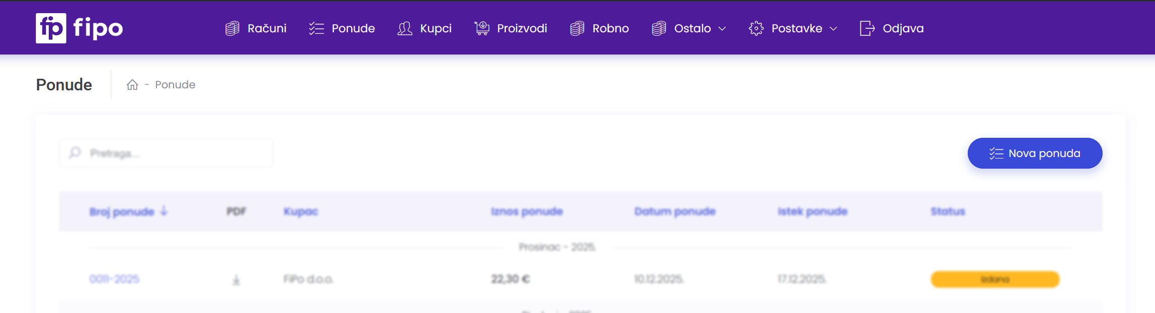Click the yellow Izdana status badge

[x=995, y=279]
